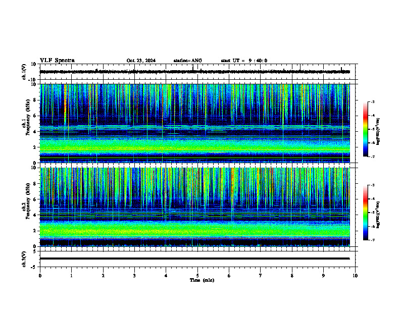Click time tick label '7' on x-axis
This screenshot has height=309, width=400.
[x=261, y=276]
